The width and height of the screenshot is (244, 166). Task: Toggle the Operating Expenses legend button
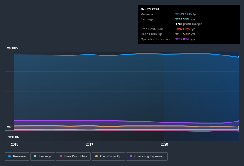(147, 157)
